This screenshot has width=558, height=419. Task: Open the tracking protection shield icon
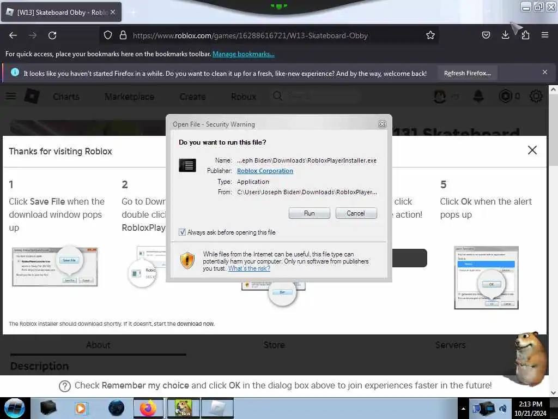pyautogui.click(x=108, y=35)
